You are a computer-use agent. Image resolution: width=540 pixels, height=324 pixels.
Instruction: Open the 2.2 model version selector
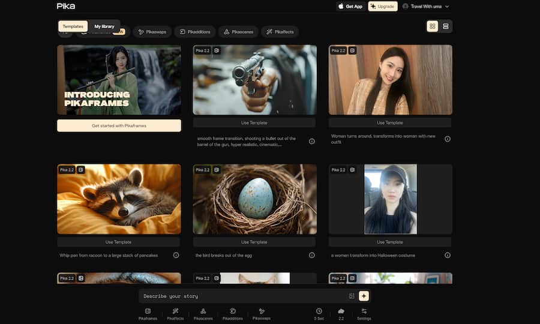pyautogui.click(x=341, y=314)
